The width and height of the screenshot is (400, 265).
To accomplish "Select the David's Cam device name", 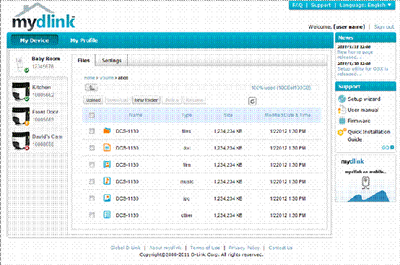I will (x=47, y=136).
